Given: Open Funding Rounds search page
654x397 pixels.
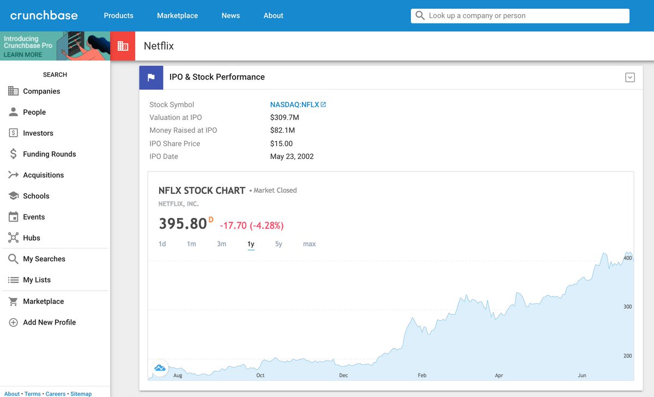Looking at the screenshot, I should pyautogui.click(x=50, y=154).
